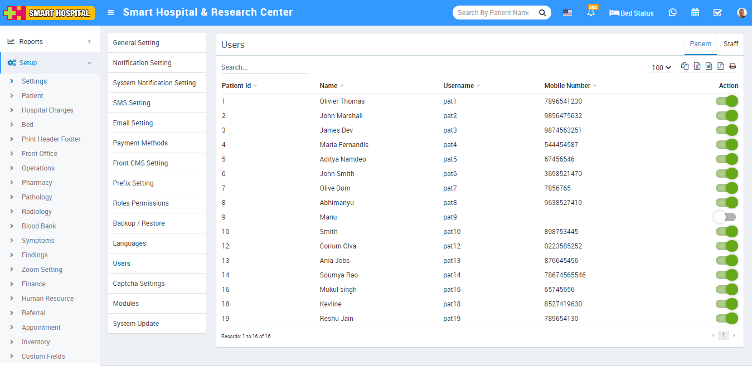Screen dimensions: 752x366
Task: Open the calendar icon in header
Action: tap(695, 12)
